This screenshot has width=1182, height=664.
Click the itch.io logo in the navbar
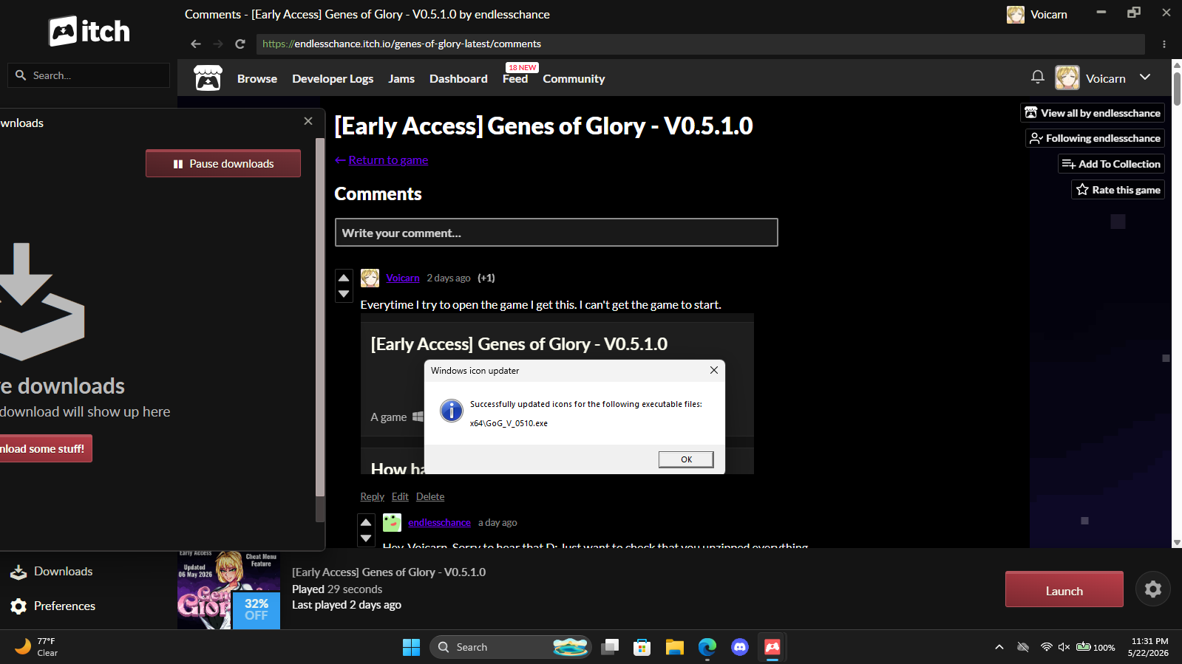click(x=208, y=78)
